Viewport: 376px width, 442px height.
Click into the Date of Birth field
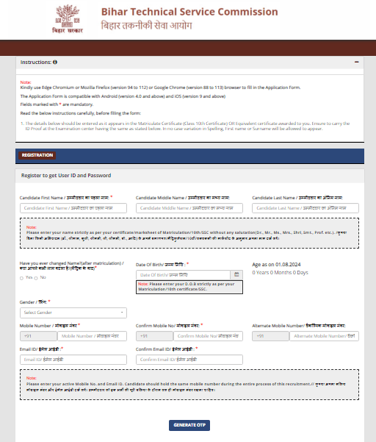click(183, 274)
